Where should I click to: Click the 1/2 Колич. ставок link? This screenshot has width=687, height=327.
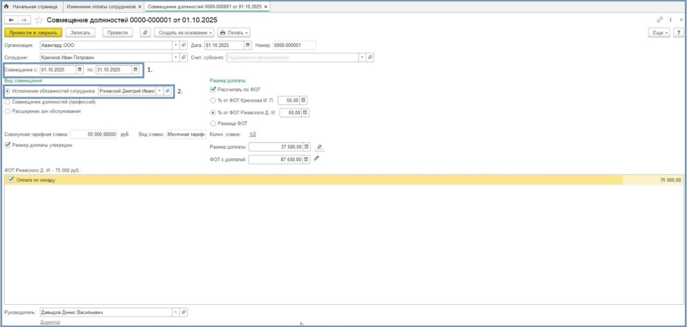point(252,134)
